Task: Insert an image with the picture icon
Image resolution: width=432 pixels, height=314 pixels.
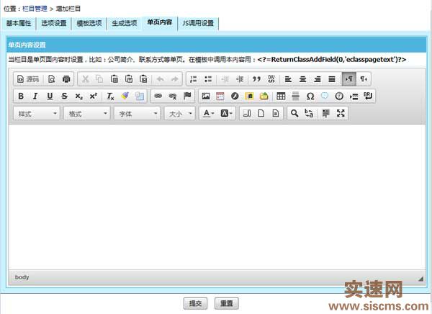Action: pos(206,96)
